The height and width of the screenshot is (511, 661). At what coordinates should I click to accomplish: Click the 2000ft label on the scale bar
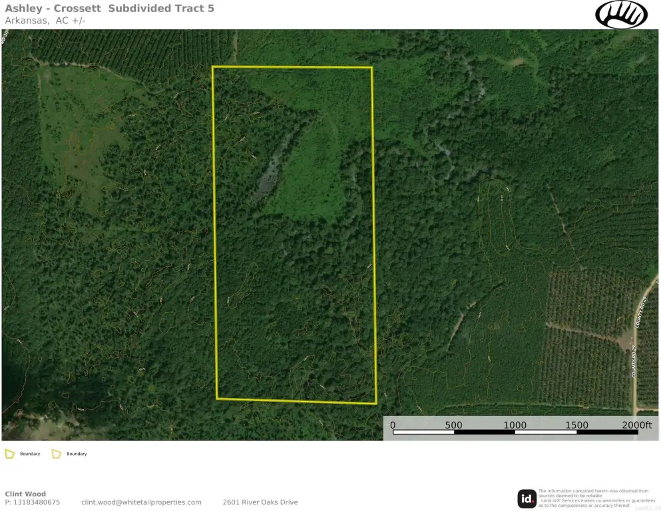(x=638, y=425)
